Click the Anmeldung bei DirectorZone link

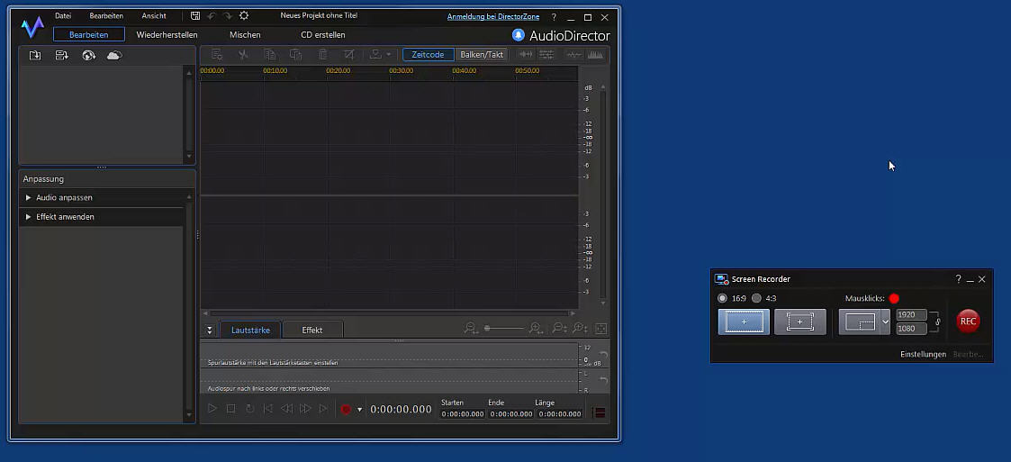[493, 17]
